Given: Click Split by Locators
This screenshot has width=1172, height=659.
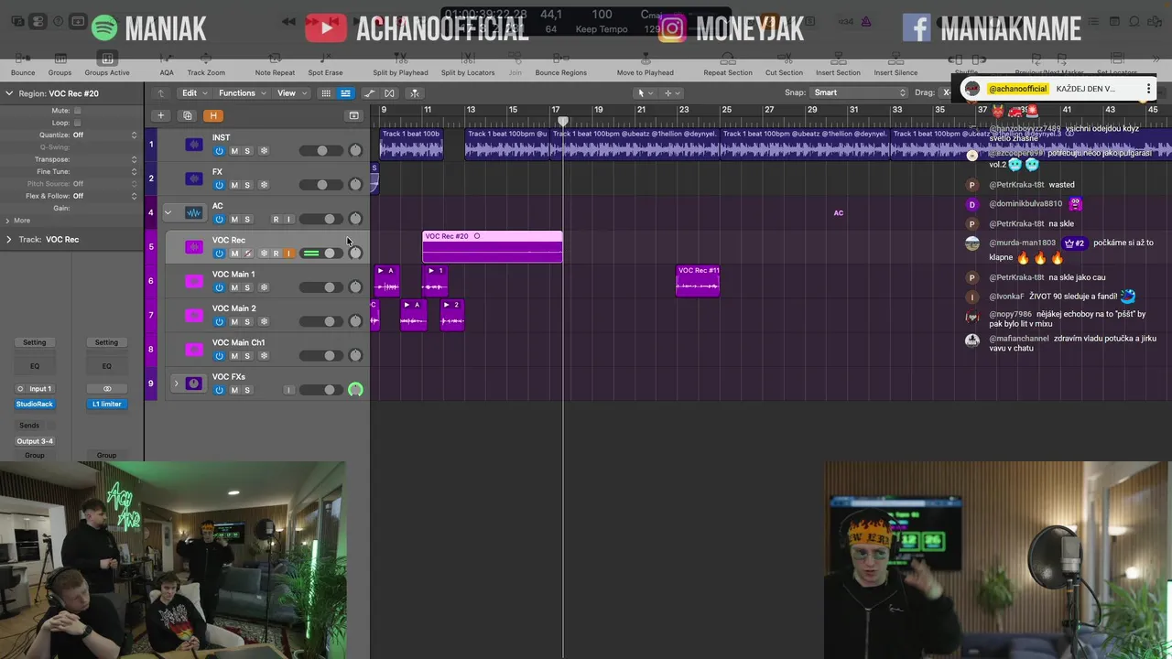Looking at the screenshot, I should (x=468, y=65).
